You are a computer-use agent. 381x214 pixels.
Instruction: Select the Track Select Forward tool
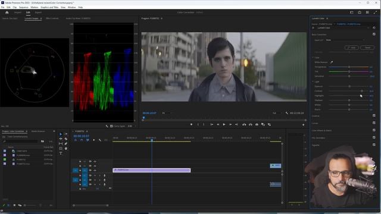[x=66, y=134]
